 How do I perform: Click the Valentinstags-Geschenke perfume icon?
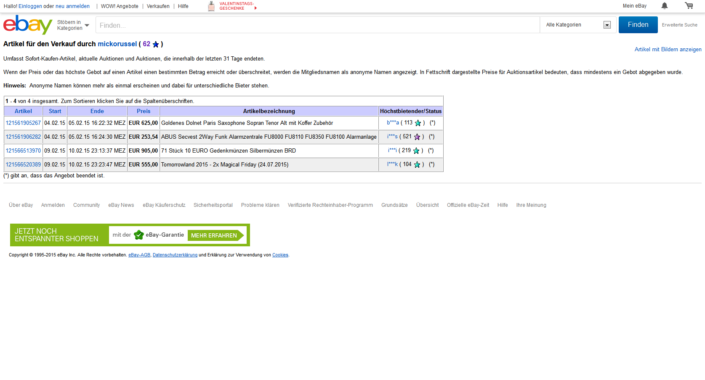(211, 6)
